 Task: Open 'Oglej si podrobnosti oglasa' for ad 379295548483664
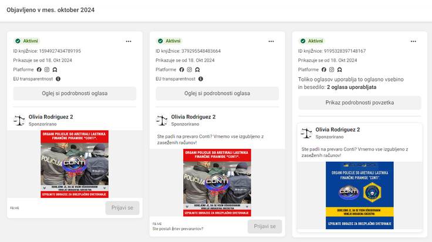pyautogui.click(x=217, y=94)
